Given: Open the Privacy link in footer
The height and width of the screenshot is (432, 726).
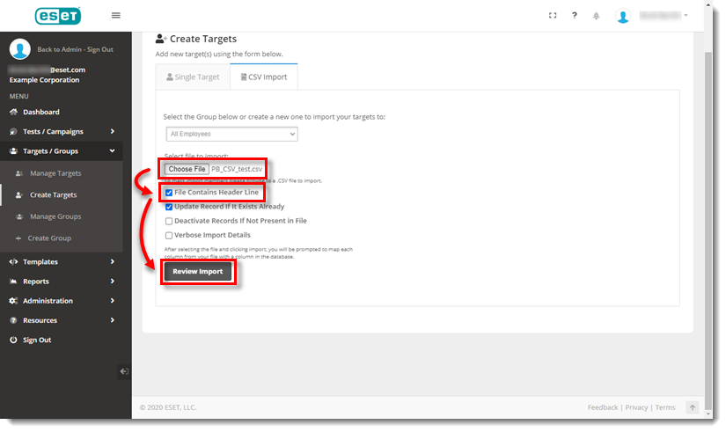Looking at the screenshot, I should coord(636,407).
